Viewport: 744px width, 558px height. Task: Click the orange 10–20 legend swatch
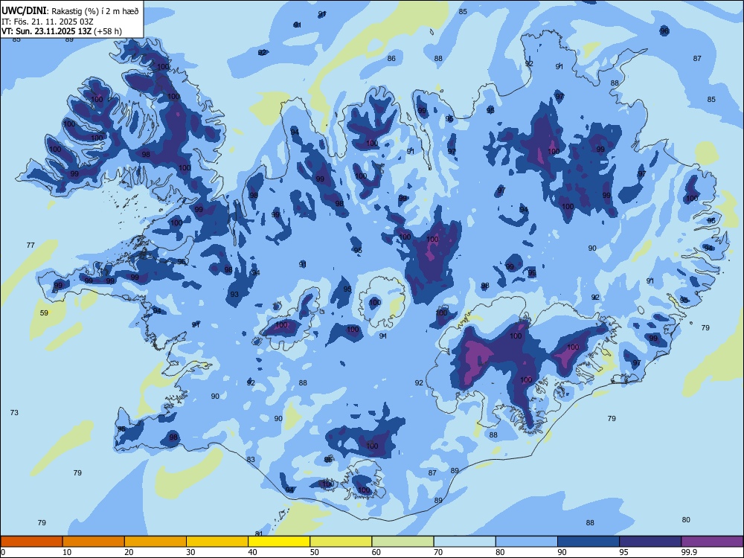pyautogui.click(x=94, y=542)
